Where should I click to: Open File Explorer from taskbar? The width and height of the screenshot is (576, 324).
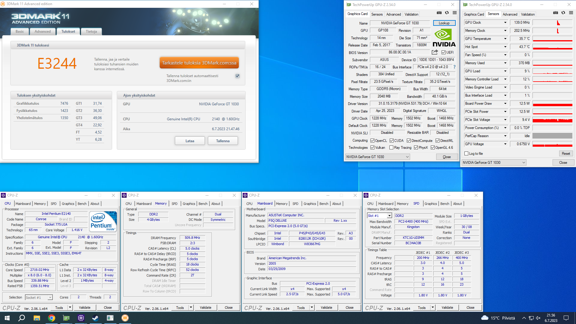coord(37,318)
